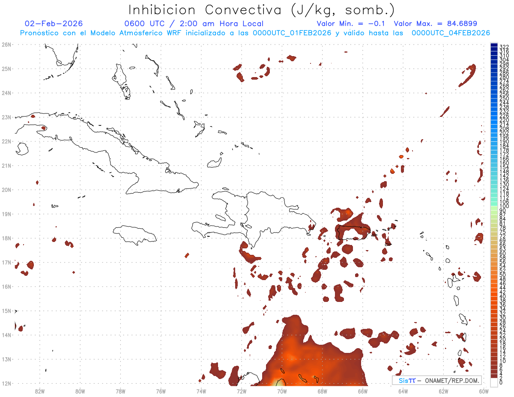Screen dimensions: 514x397
Task: Click the forecast date '02-Feb-2026'
Action: (x=54, y=24)
